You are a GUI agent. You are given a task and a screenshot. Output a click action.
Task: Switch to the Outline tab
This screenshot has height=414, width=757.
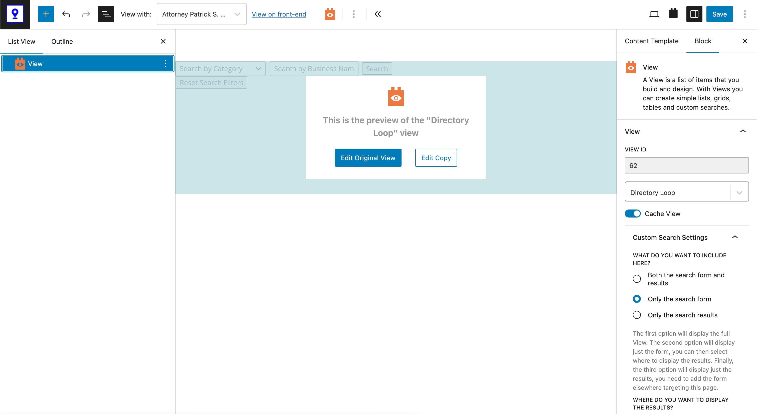pyautogui.click(x=62, y=42)
